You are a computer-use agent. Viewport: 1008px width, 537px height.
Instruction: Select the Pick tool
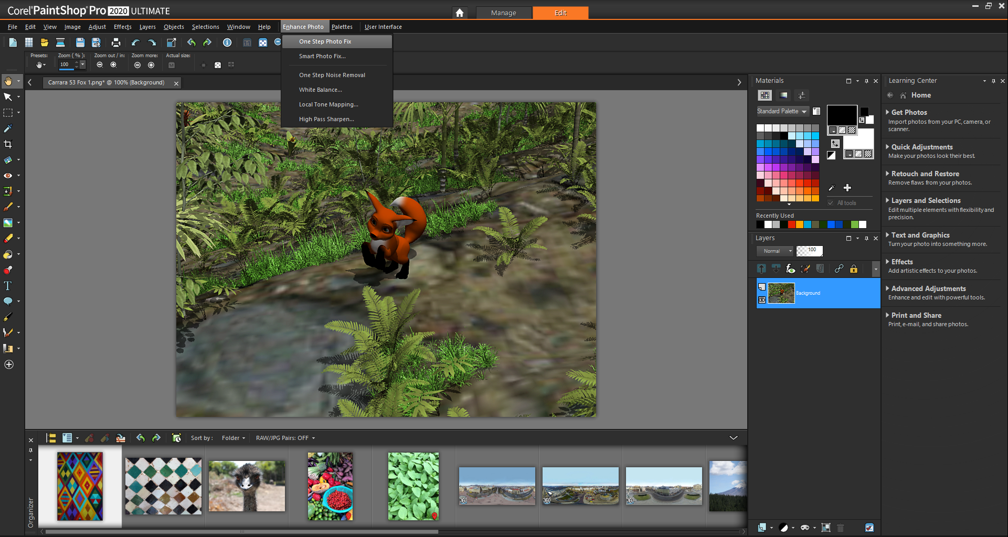click(8, 97)
